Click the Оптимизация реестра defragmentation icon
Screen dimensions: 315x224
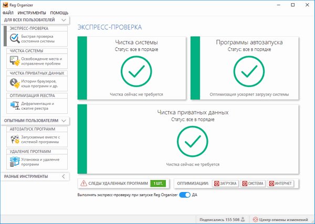point(15,106)
